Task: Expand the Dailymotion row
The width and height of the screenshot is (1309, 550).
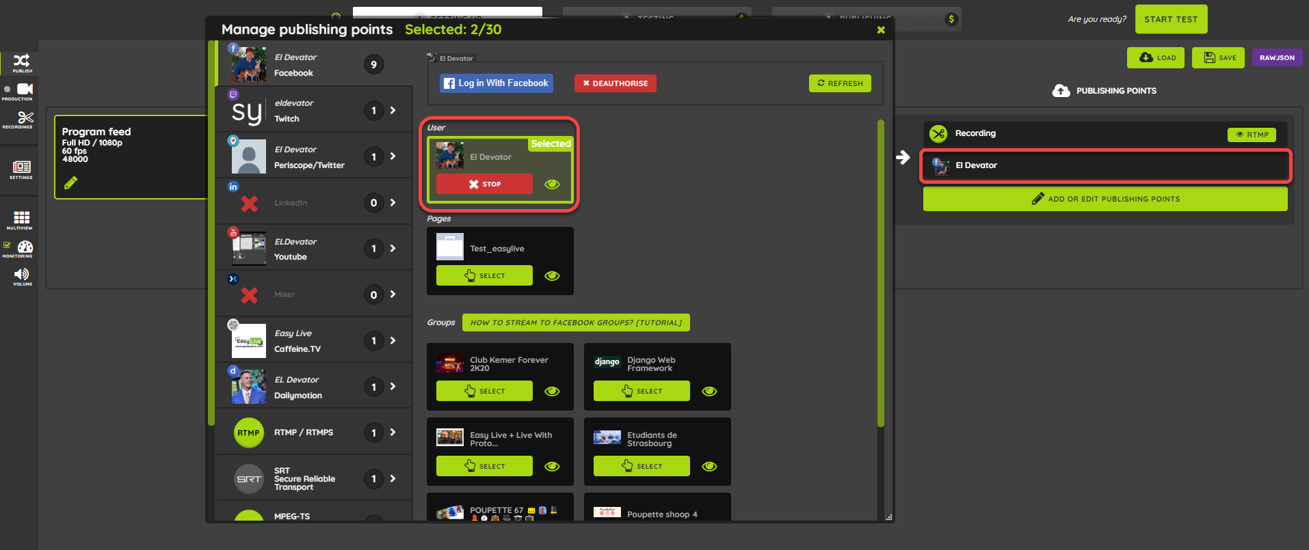Action: coord(393,387)
